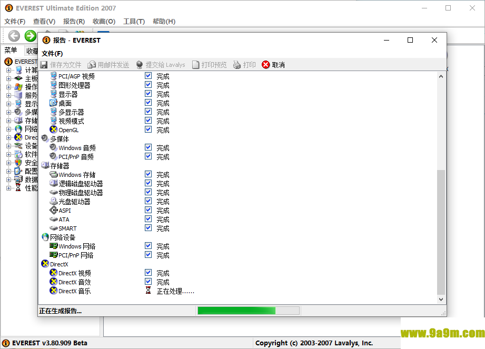Click the ASPI row icon
The width and height of the screenshot is (485, 349).
tap(54, 211)
